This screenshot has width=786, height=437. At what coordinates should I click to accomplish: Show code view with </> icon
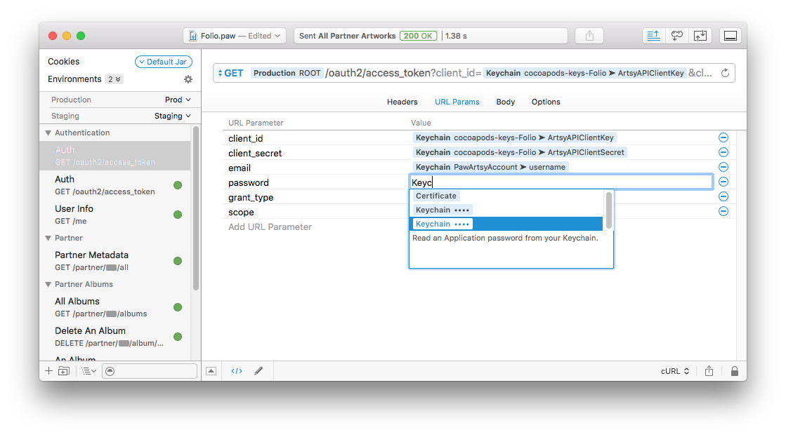coord(237,371)
